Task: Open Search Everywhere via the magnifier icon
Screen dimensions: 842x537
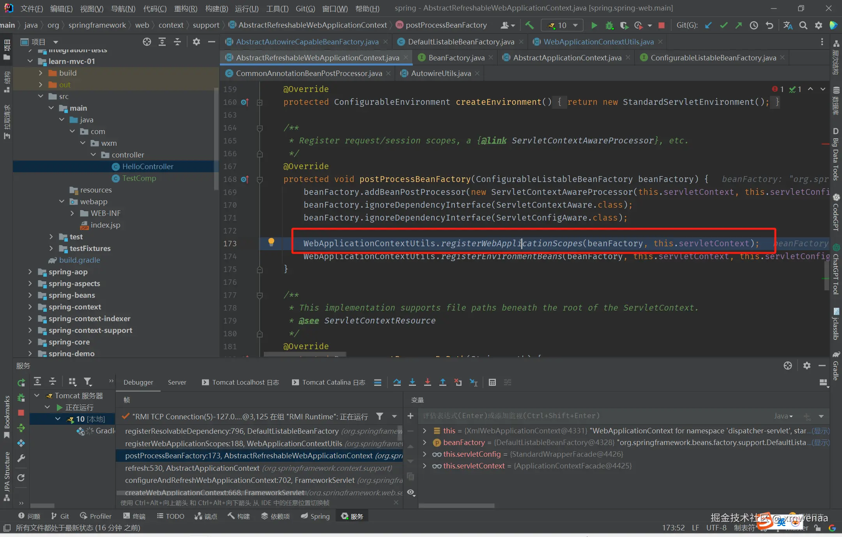Action: (x=803, y=25)
